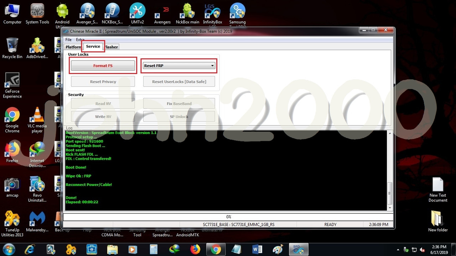The width and height of the screenshot is (456, 256).
Task: Click the SP Unlock button
Action: pyautogui.click(x=179, y=117)
